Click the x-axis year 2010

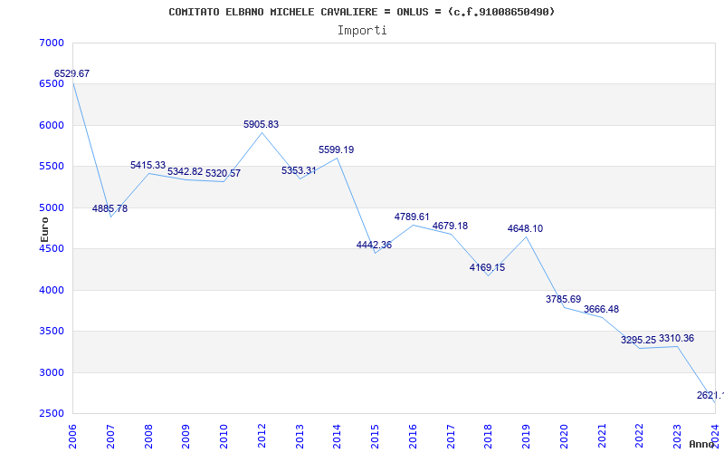224,436
